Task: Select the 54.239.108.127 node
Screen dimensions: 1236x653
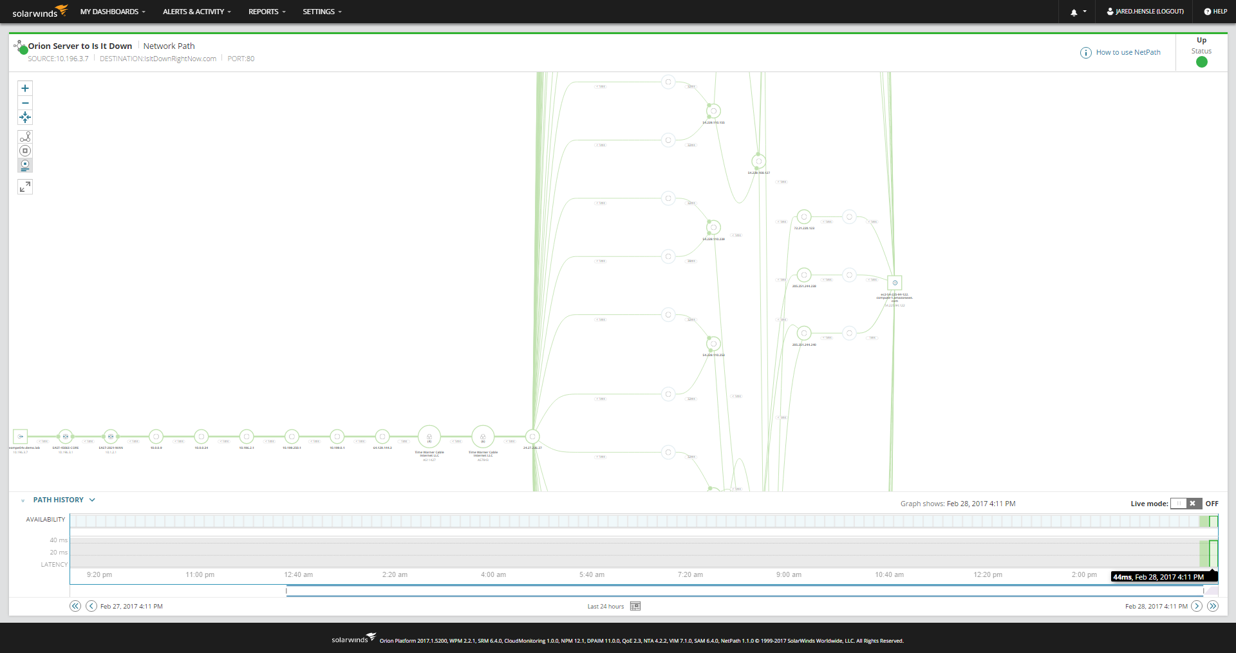Action: 759,162
